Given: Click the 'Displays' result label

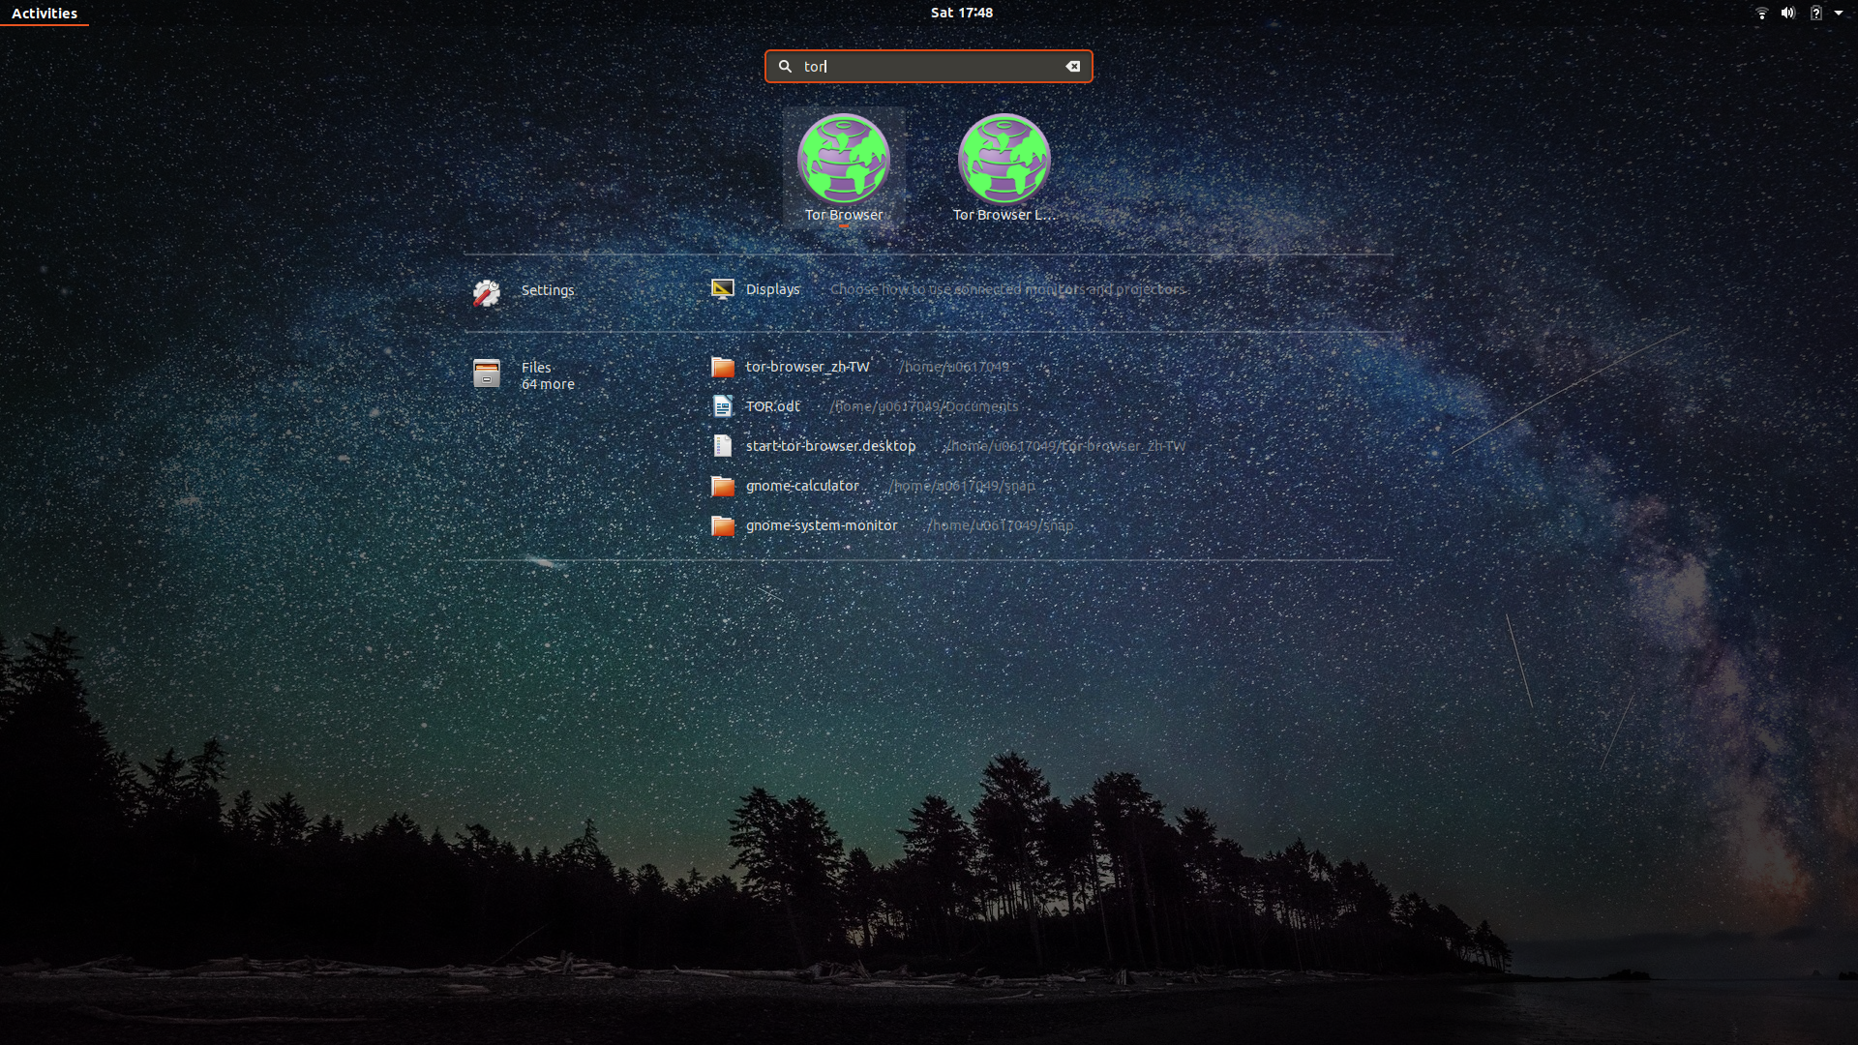Looking at the screenshot, I should [x=772, y=289].
